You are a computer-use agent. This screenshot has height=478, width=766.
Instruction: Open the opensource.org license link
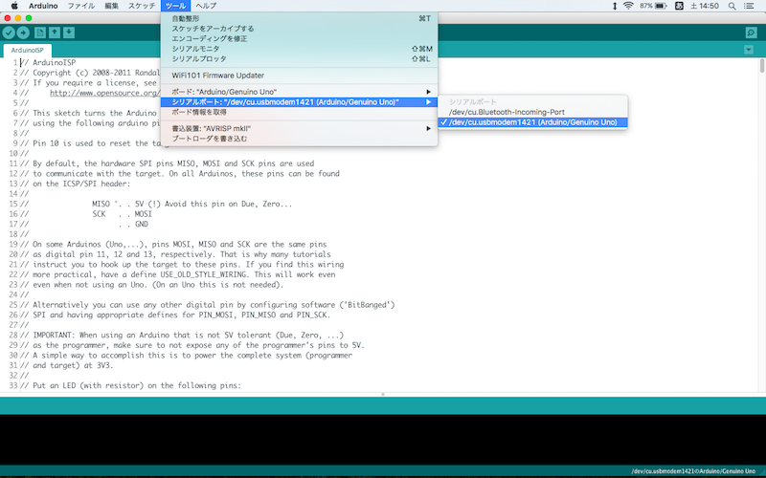click(104, 93)
